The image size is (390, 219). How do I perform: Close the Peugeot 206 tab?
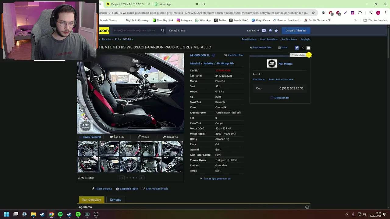pos(149,4)
